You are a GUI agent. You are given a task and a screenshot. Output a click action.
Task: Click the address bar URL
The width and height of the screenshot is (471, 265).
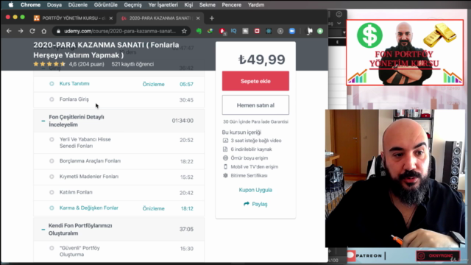[120, 31]
